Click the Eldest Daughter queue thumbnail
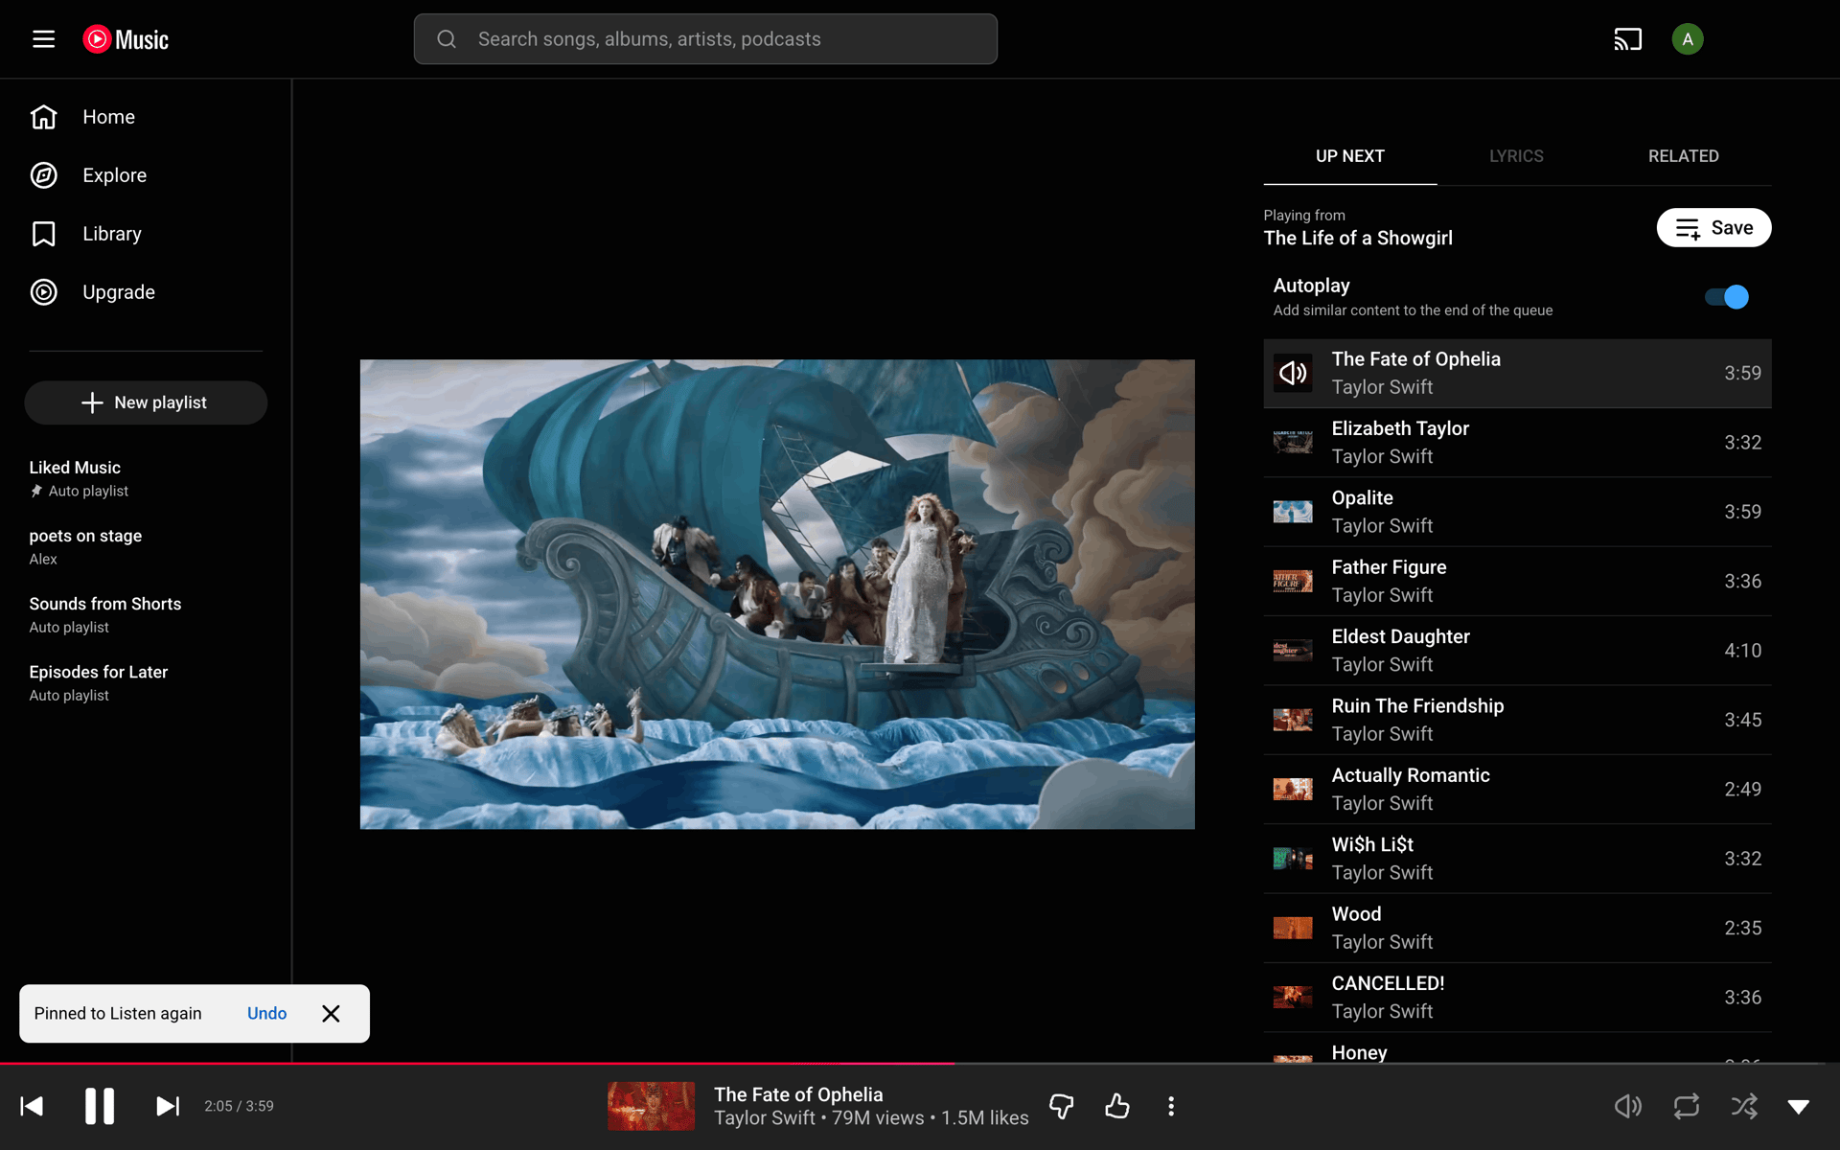Screen dimensions: 1840x1150 coord(1293,651)
